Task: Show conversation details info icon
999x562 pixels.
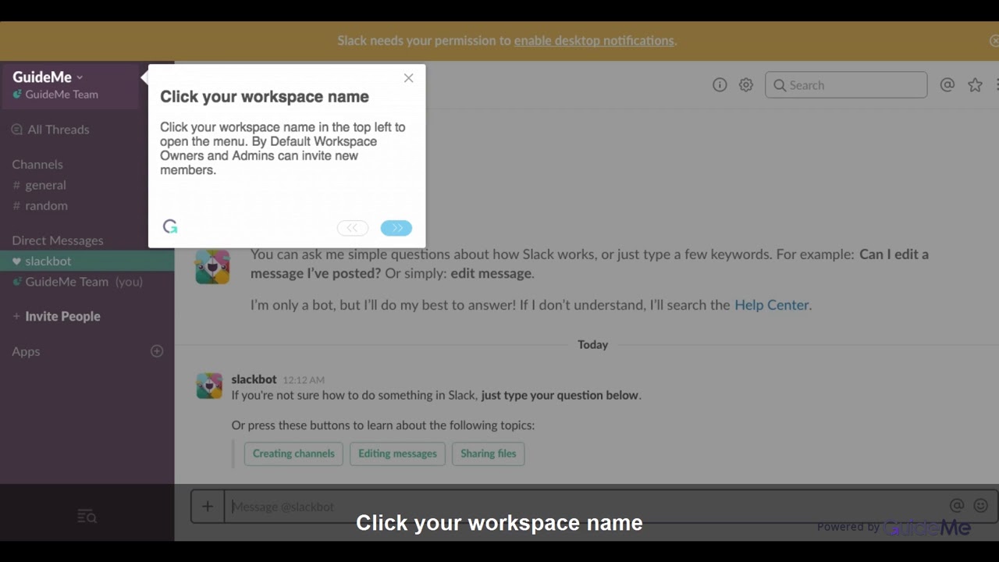Action: coord(720,85)
